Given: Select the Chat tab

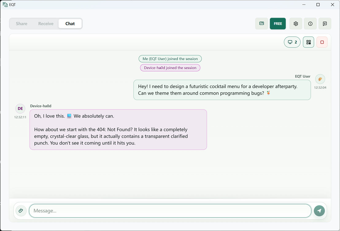Looking at the screenshot, I should [x=70, y=24].
